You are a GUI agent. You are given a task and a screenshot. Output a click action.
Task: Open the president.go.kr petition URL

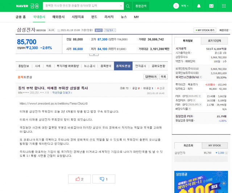[x=54, y=104]
